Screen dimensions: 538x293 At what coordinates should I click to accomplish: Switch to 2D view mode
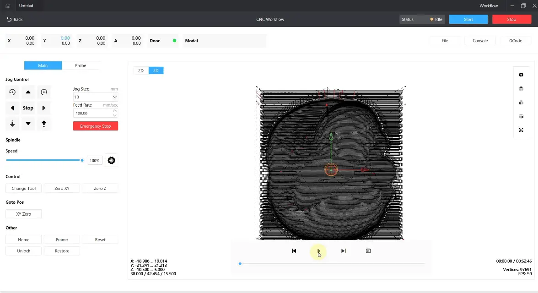140,71
